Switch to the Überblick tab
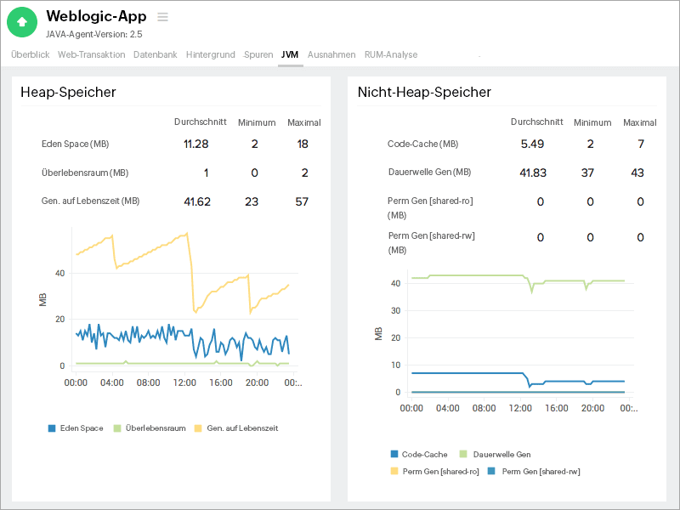This screenshot has height=510, width=680. pos(30,54)
